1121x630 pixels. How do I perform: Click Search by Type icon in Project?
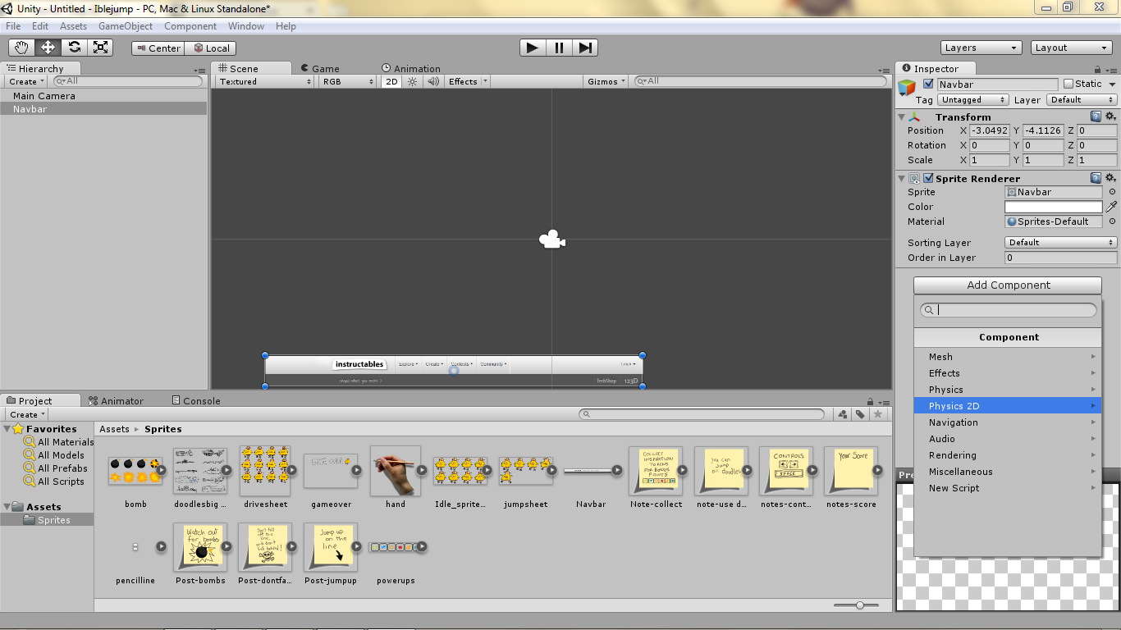point(843,414)
